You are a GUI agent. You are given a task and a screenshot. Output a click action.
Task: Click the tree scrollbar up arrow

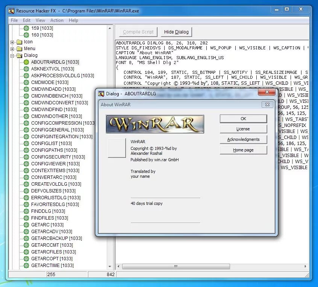point(110,28)
